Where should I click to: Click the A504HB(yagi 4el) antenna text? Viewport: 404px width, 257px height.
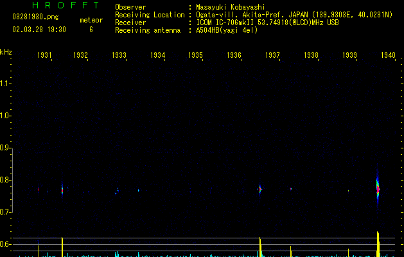click(227, 30)
